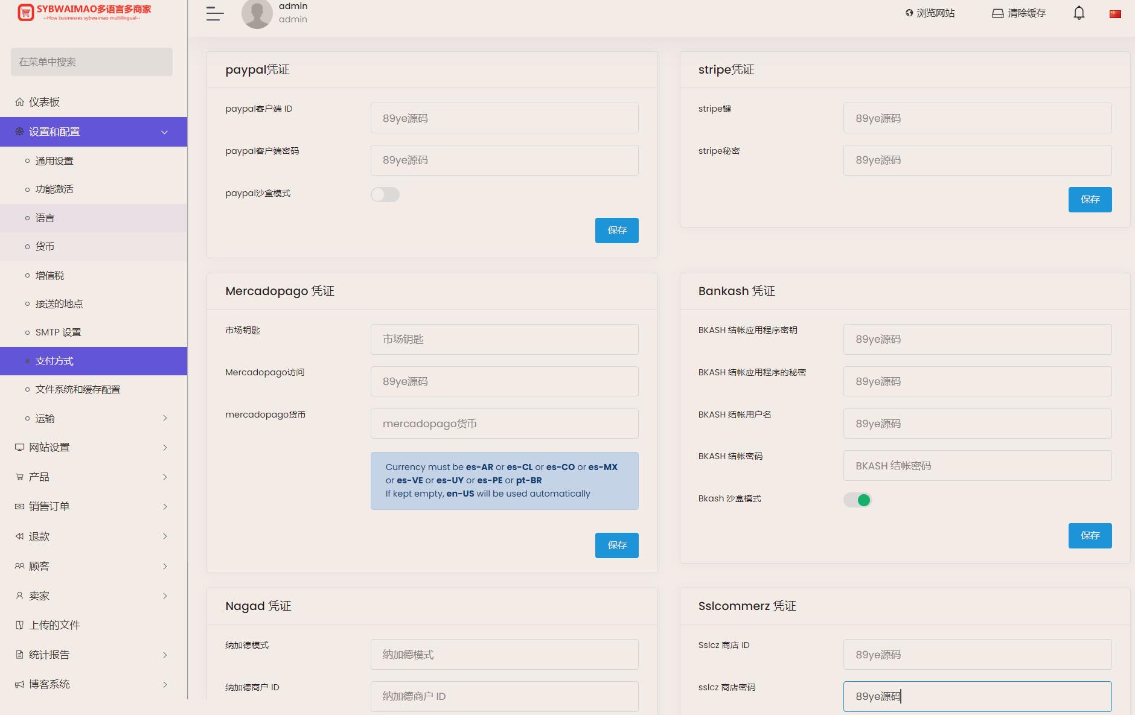
Task: Click the website settings monitor icon
Action: click(x=20, y=447)
